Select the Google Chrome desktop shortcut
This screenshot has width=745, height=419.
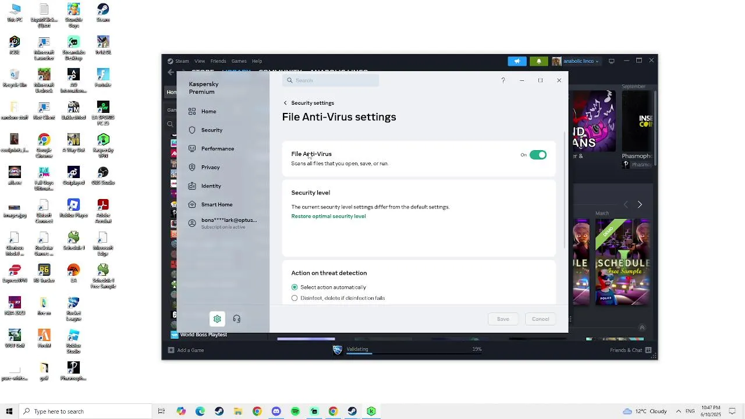(44, 145)
